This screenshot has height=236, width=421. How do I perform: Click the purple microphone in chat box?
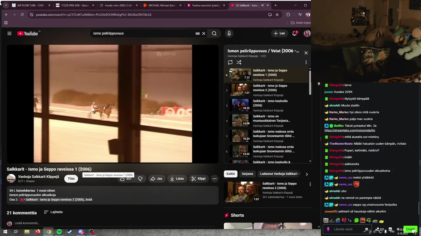tap(328, 229)
